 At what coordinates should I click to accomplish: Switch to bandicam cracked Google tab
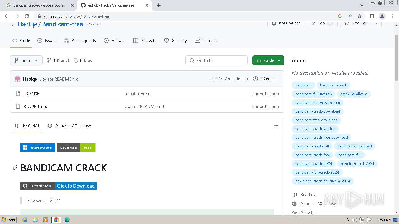pos(38,5)
